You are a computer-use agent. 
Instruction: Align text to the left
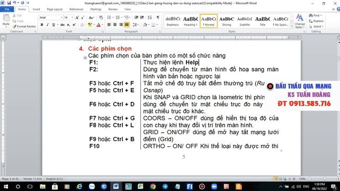click(x=109, y=25)
